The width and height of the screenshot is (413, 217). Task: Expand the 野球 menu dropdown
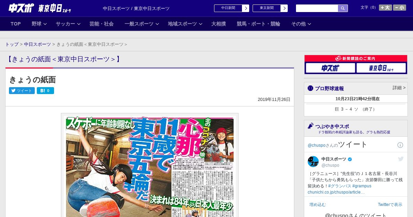pos(39,24)
